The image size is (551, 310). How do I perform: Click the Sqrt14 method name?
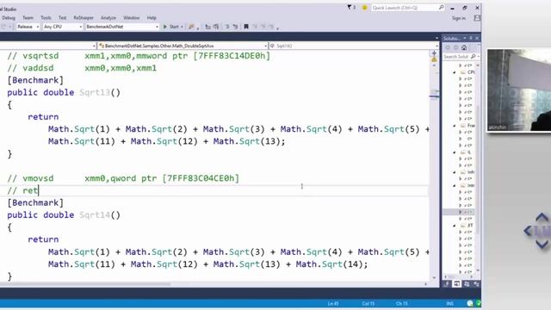(x=95, y=215)
